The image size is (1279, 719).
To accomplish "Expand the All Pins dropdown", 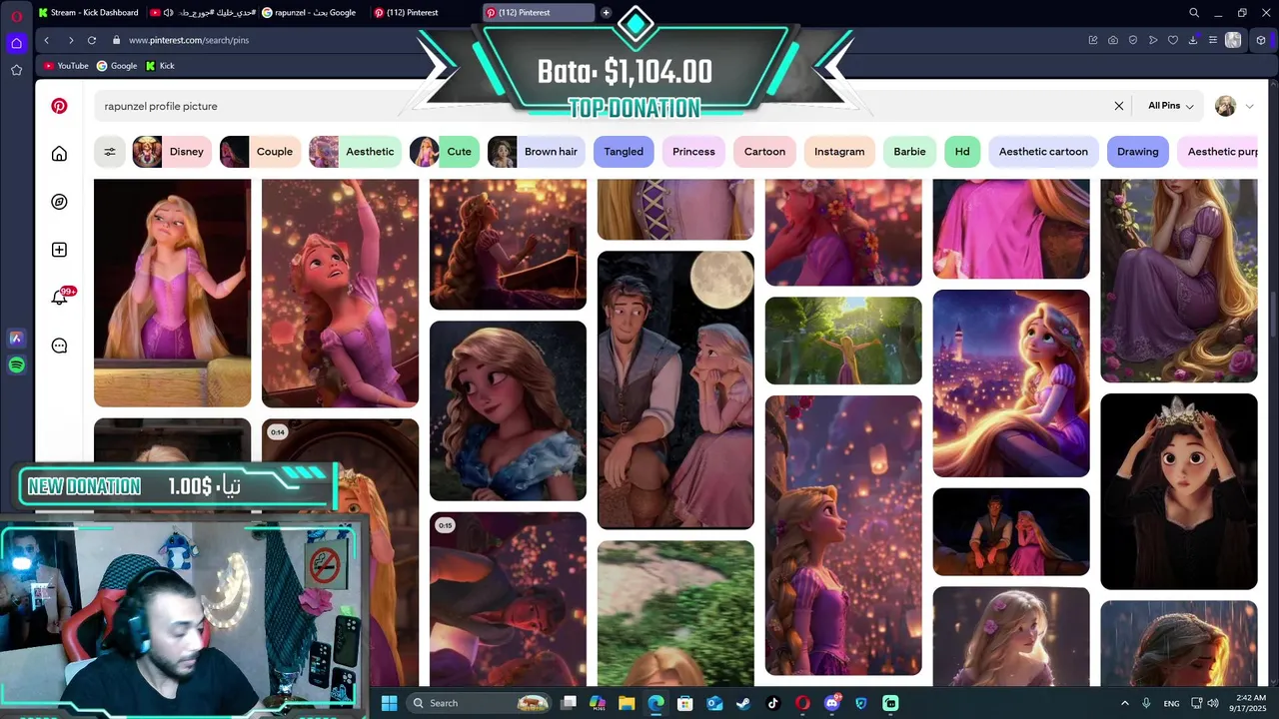I will pyautogui.click(x=1171, y=106).
